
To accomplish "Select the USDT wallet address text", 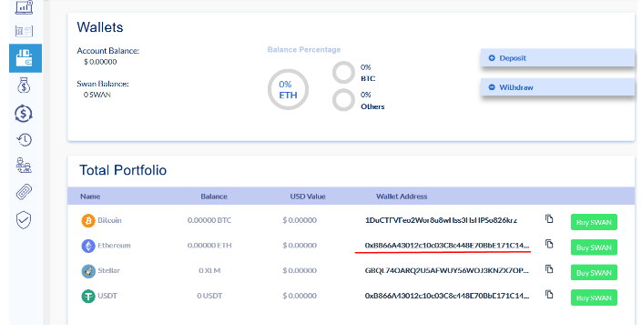I will (447, 296).
